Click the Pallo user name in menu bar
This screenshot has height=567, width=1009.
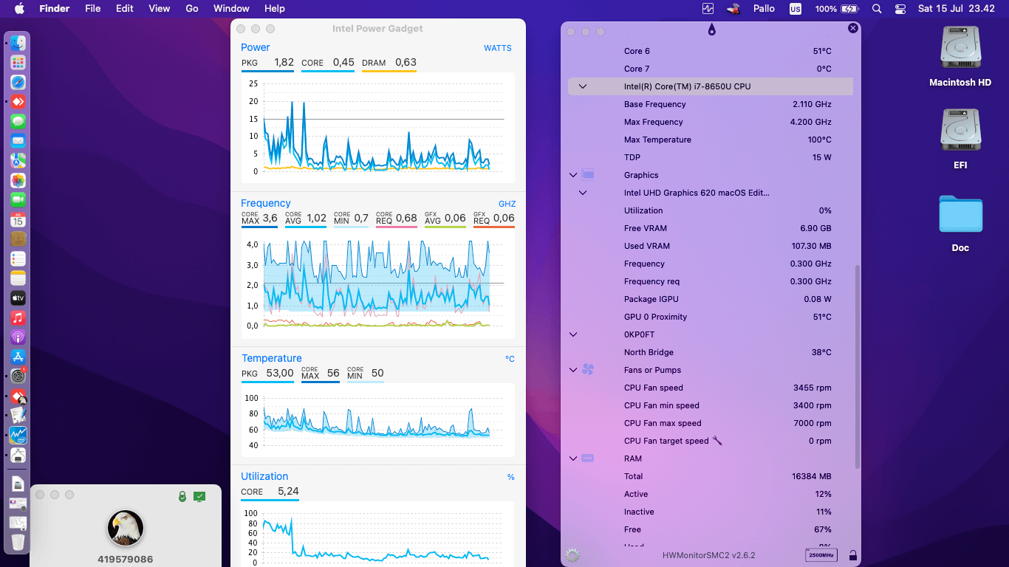tap(764, 9)
